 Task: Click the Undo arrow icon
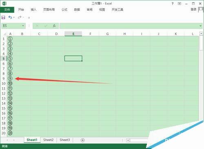10,18
